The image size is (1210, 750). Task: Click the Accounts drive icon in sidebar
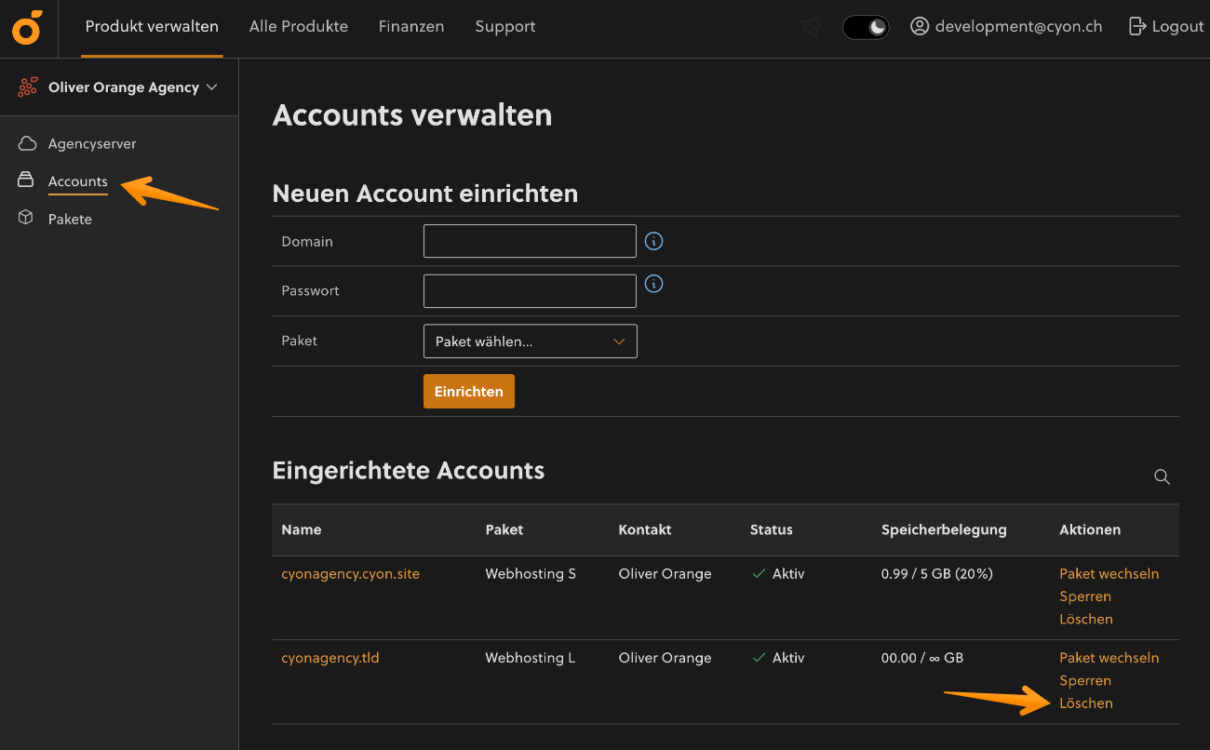[26, 181]
